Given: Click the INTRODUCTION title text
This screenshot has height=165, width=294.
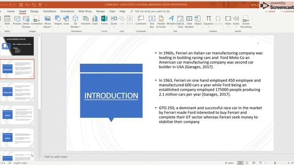Looking at the screenshot, I should 111,96.
